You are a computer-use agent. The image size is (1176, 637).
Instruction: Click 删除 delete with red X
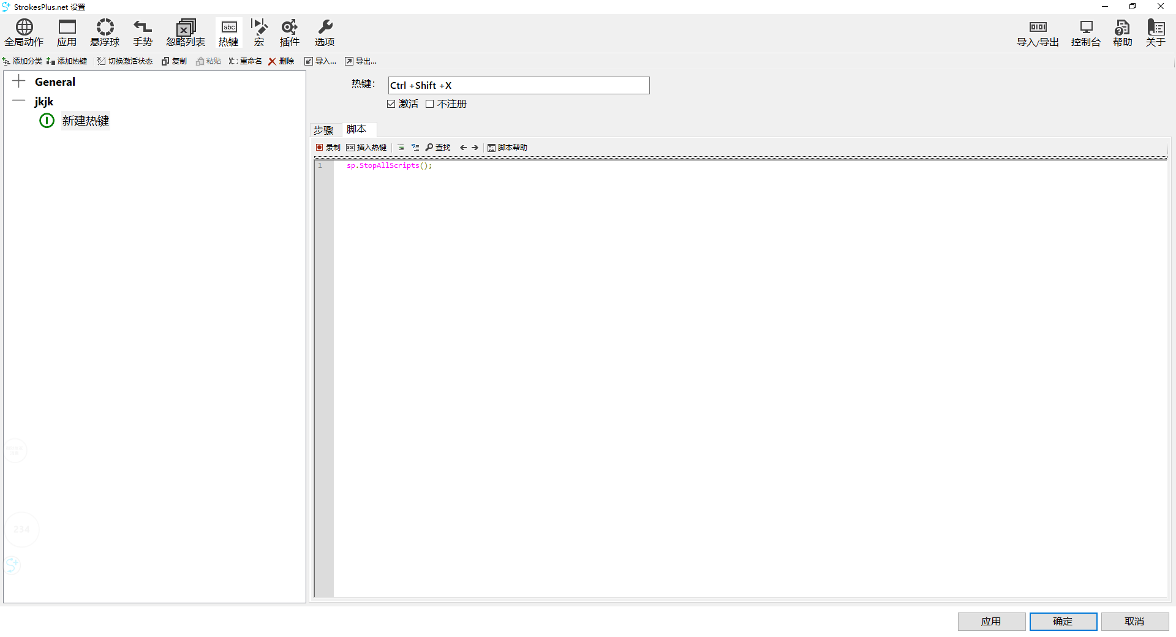point(282,61)
